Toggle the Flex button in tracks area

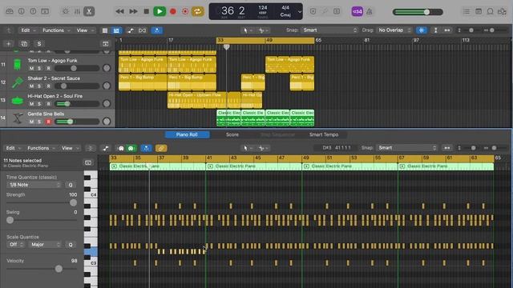143,30
